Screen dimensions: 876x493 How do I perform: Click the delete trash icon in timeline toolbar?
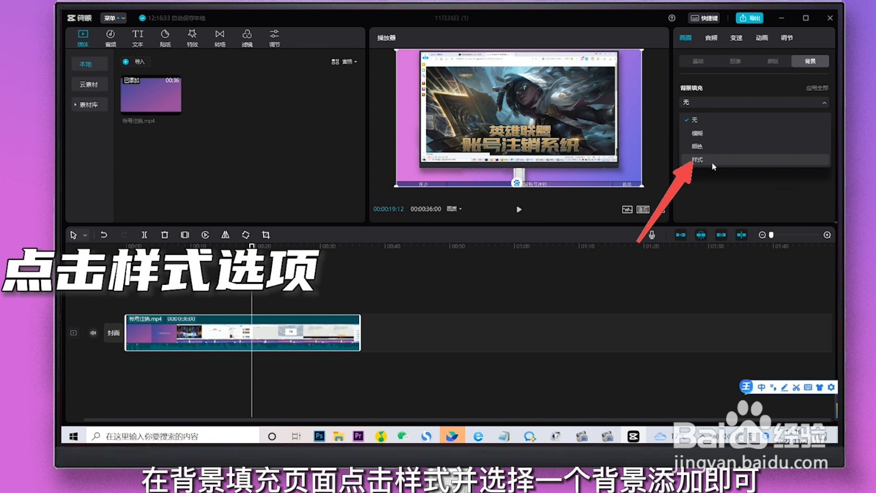coord(164,235)
